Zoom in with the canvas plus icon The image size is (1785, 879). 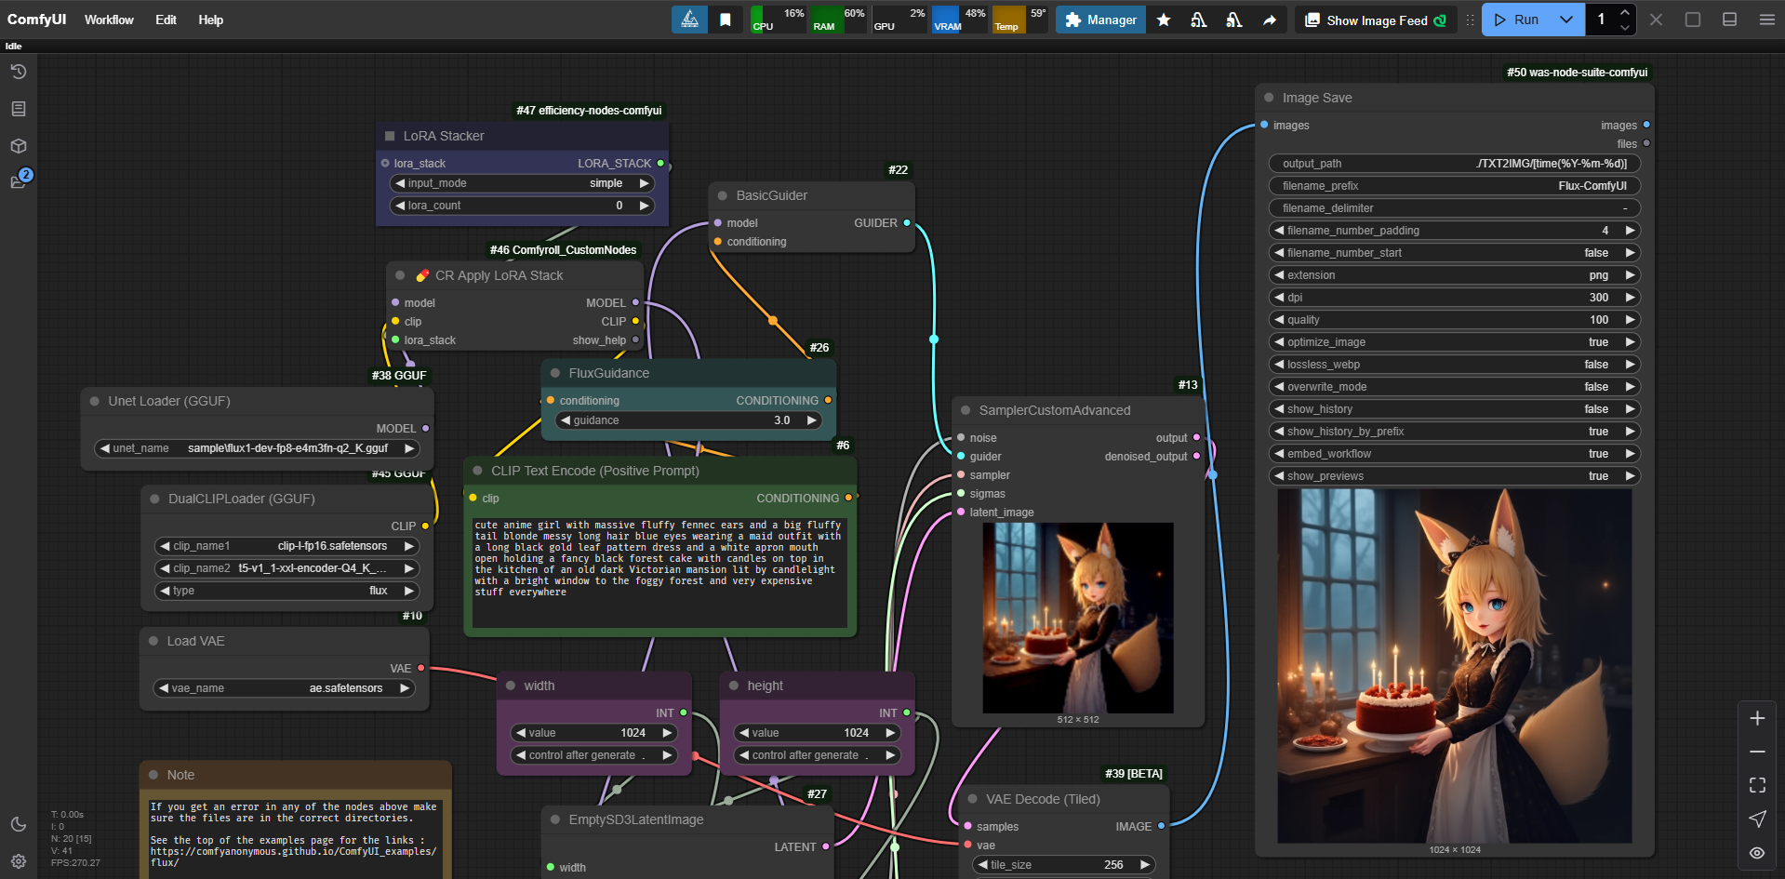coord(1757,718)
